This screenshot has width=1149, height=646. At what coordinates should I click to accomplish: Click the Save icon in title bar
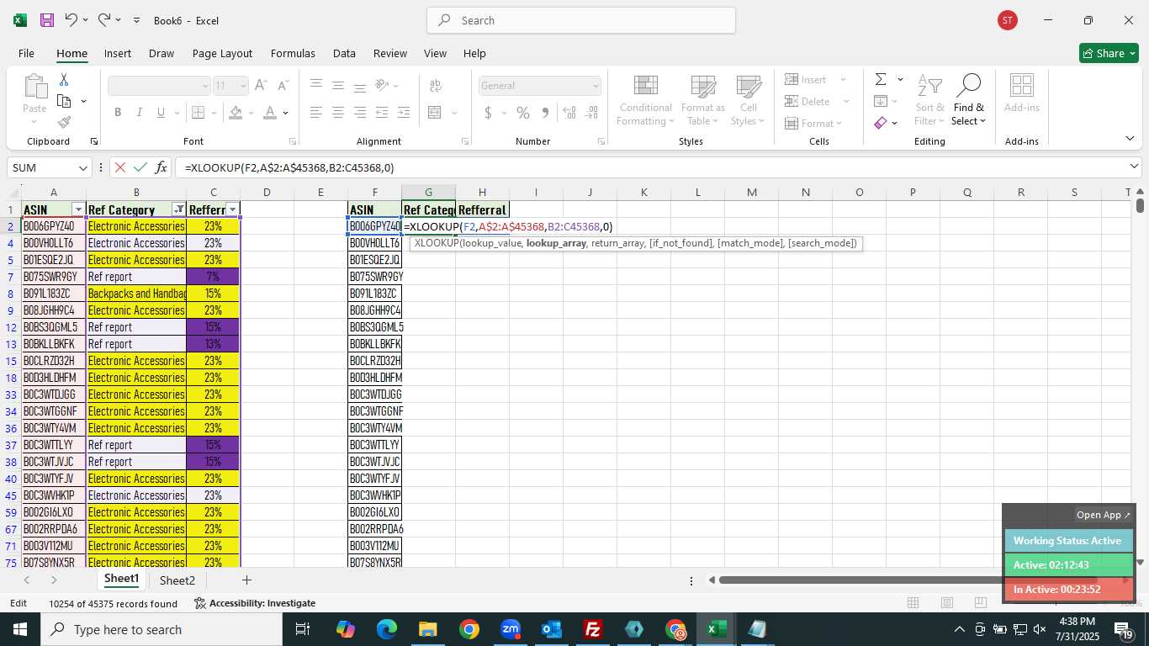[47, 20]
